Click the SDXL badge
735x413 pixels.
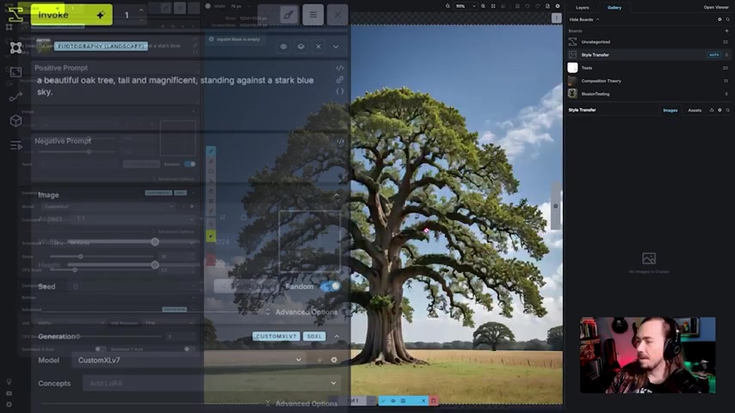[x=314, y=336]
